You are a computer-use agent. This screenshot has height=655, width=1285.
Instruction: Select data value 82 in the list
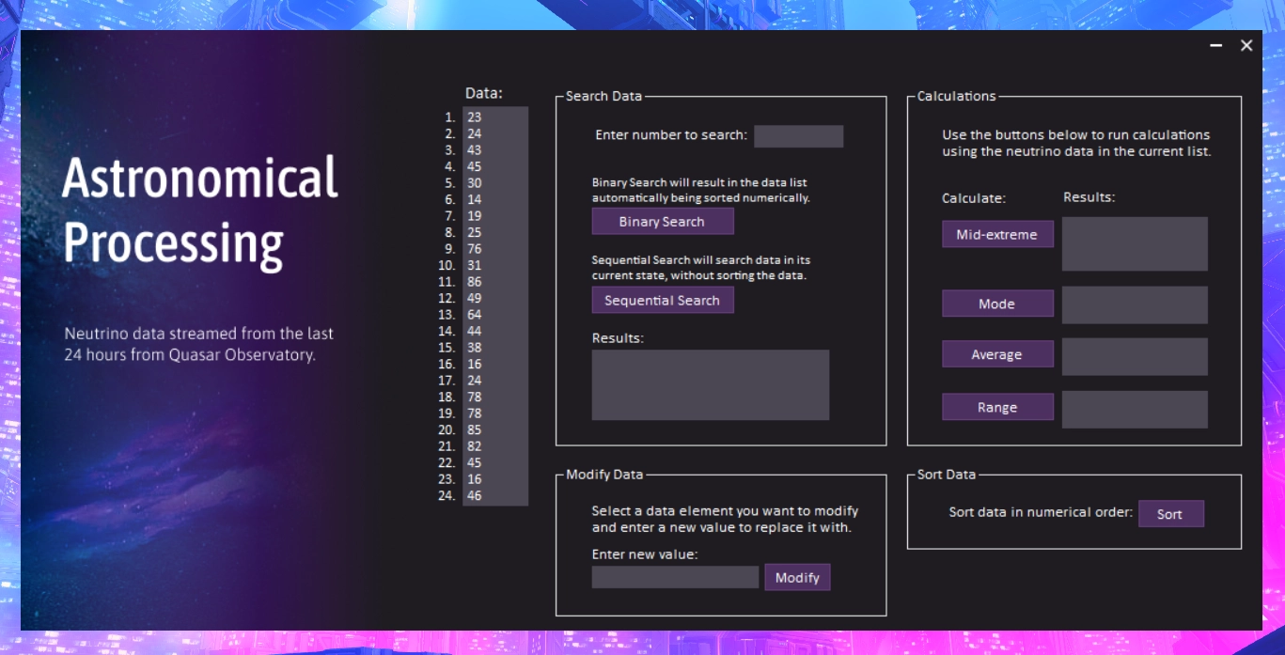point(495,446)
